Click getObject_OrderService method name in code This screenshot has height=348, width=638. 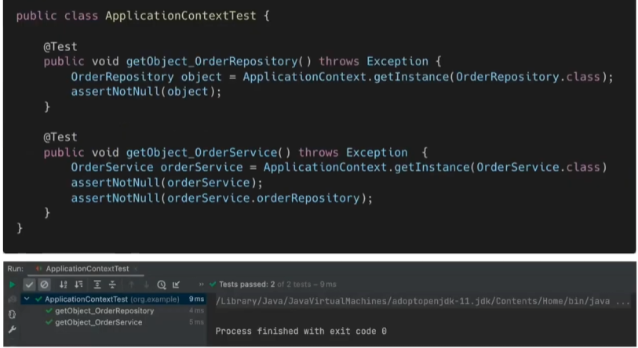pyautogui.click(x=202, y=153)
